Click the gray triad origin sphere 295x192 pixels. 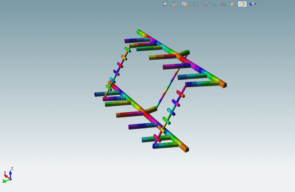[x=10, y=179]
